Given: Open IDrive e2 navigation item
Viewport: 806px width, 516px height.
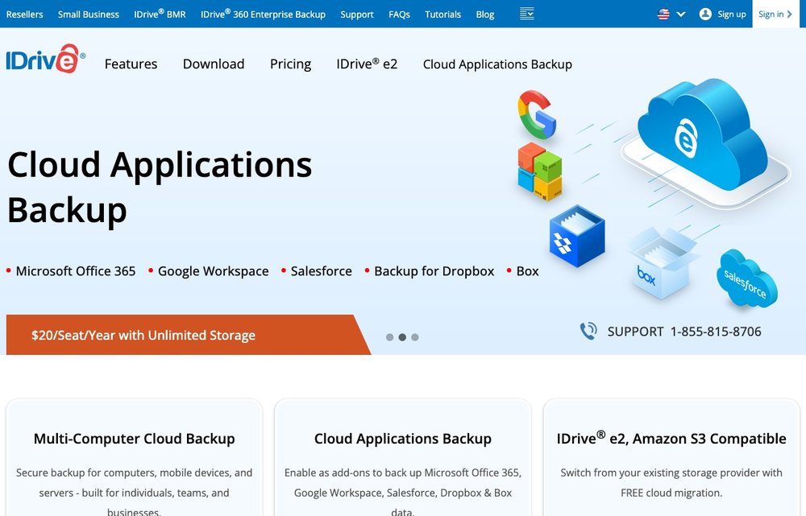Looking at the screenshot, I should [367, 64].
